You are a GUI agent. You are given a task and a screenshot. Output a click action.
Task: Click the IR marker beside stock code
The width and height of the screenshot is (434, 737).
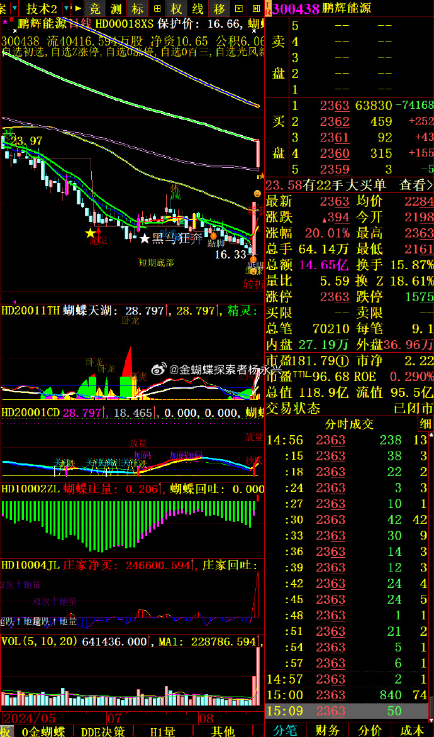(268, 8)
